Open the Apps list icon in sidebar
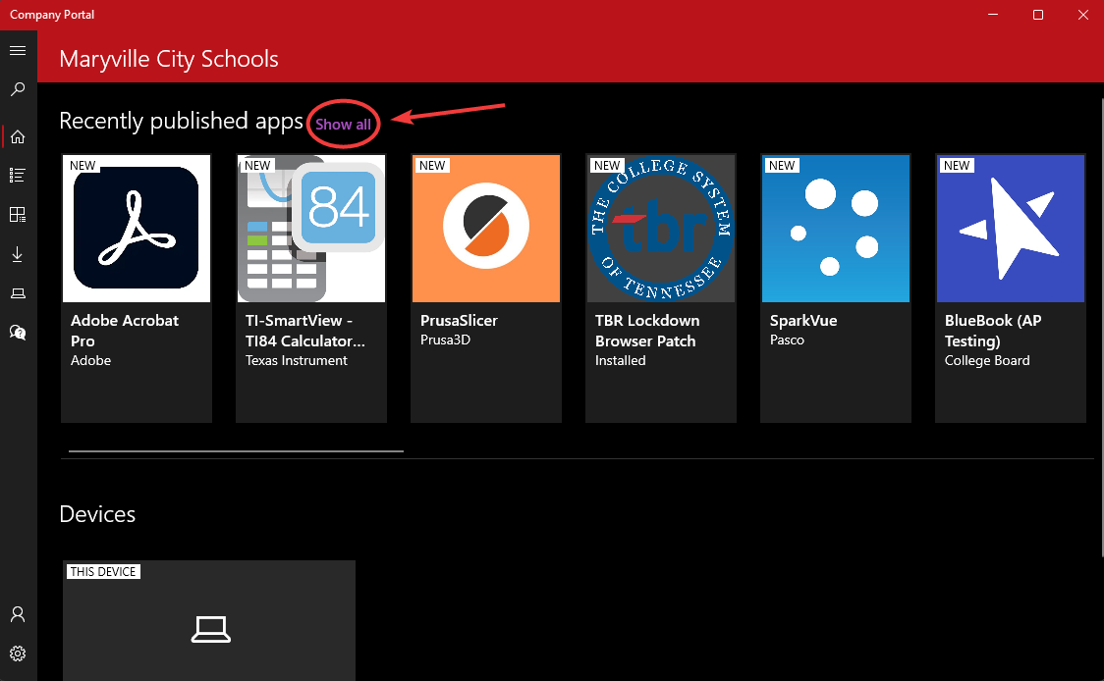The width and height of the screenshot is (1104, 681). (x=18, y=176)
